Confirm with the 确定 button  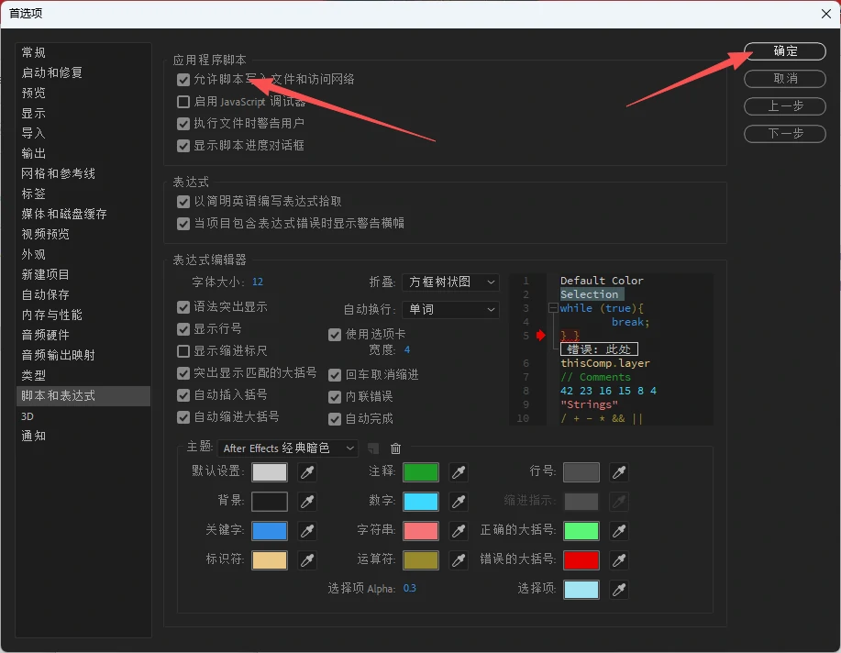click(x=785, y=51)
